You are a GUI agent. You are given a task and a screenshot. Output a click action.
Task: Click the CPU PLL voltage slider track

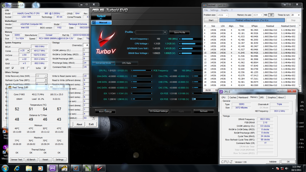[x=142, y=70]
